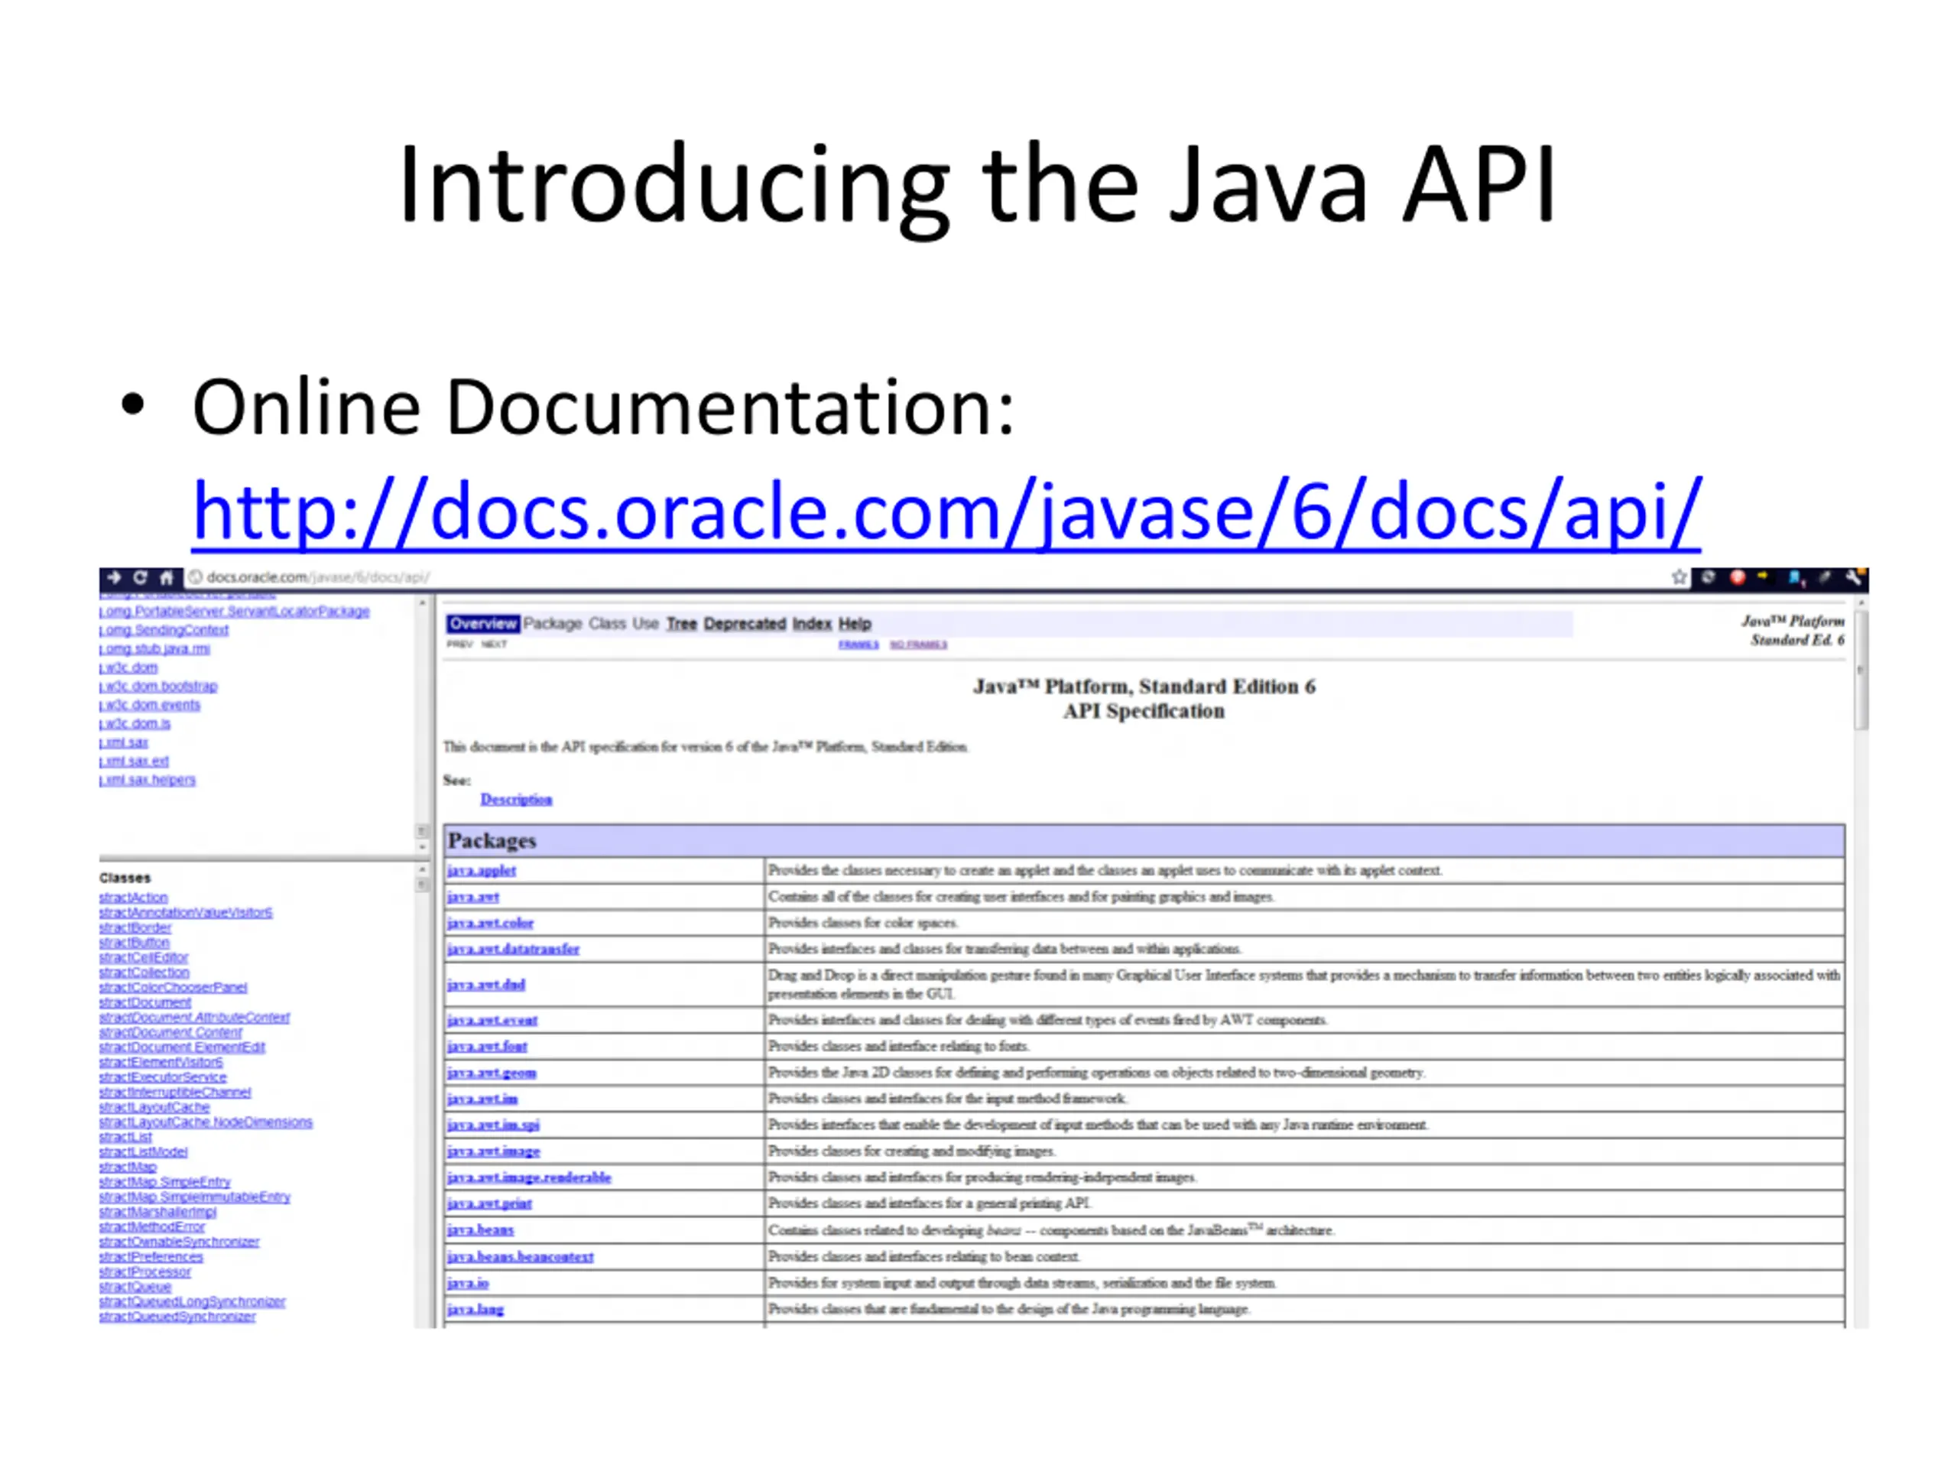Open the w3c.dom.events package link
The width and height of the screenshot is (1957, 1468).
(x=150, y=704)
